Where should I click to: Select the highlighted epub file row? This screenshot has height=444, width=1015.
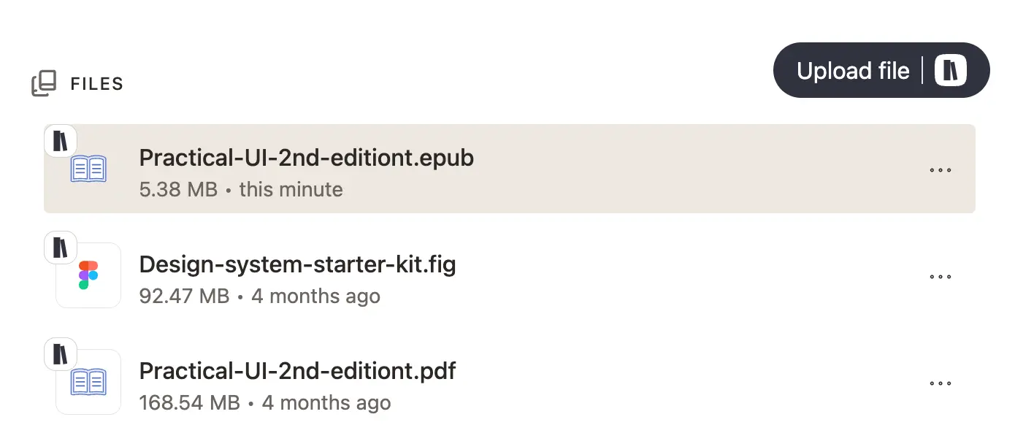[x=510, y=169]
